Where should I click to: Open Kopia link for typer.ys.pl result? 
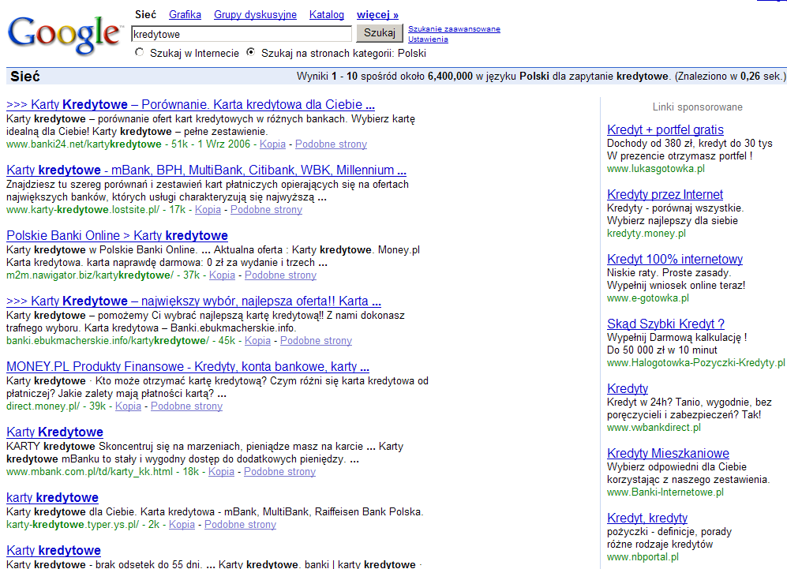(182, 524)
